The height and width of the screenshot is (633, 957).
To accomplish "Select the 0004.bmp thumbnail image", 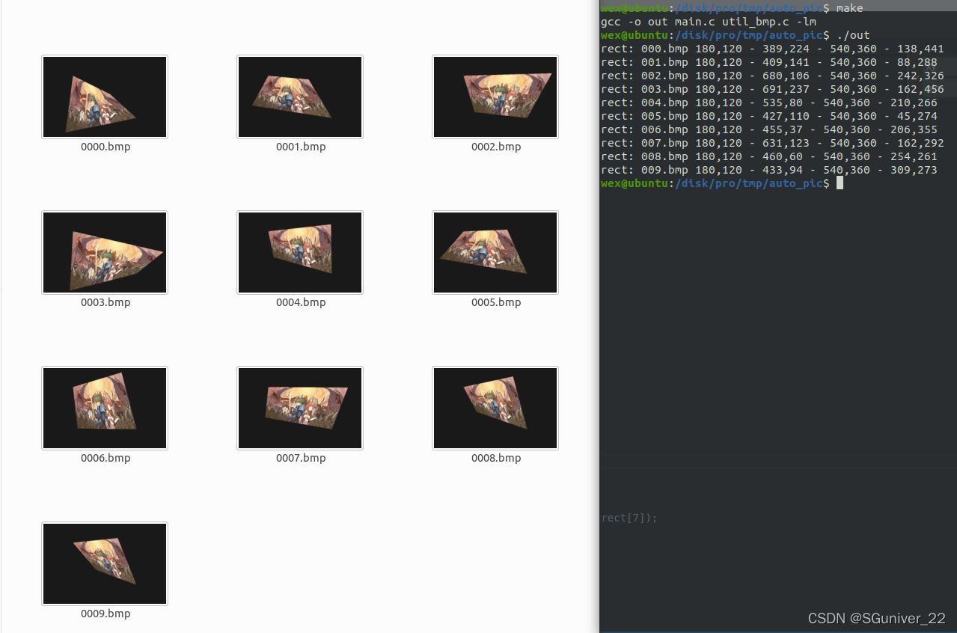I will [x=300, y=252].
